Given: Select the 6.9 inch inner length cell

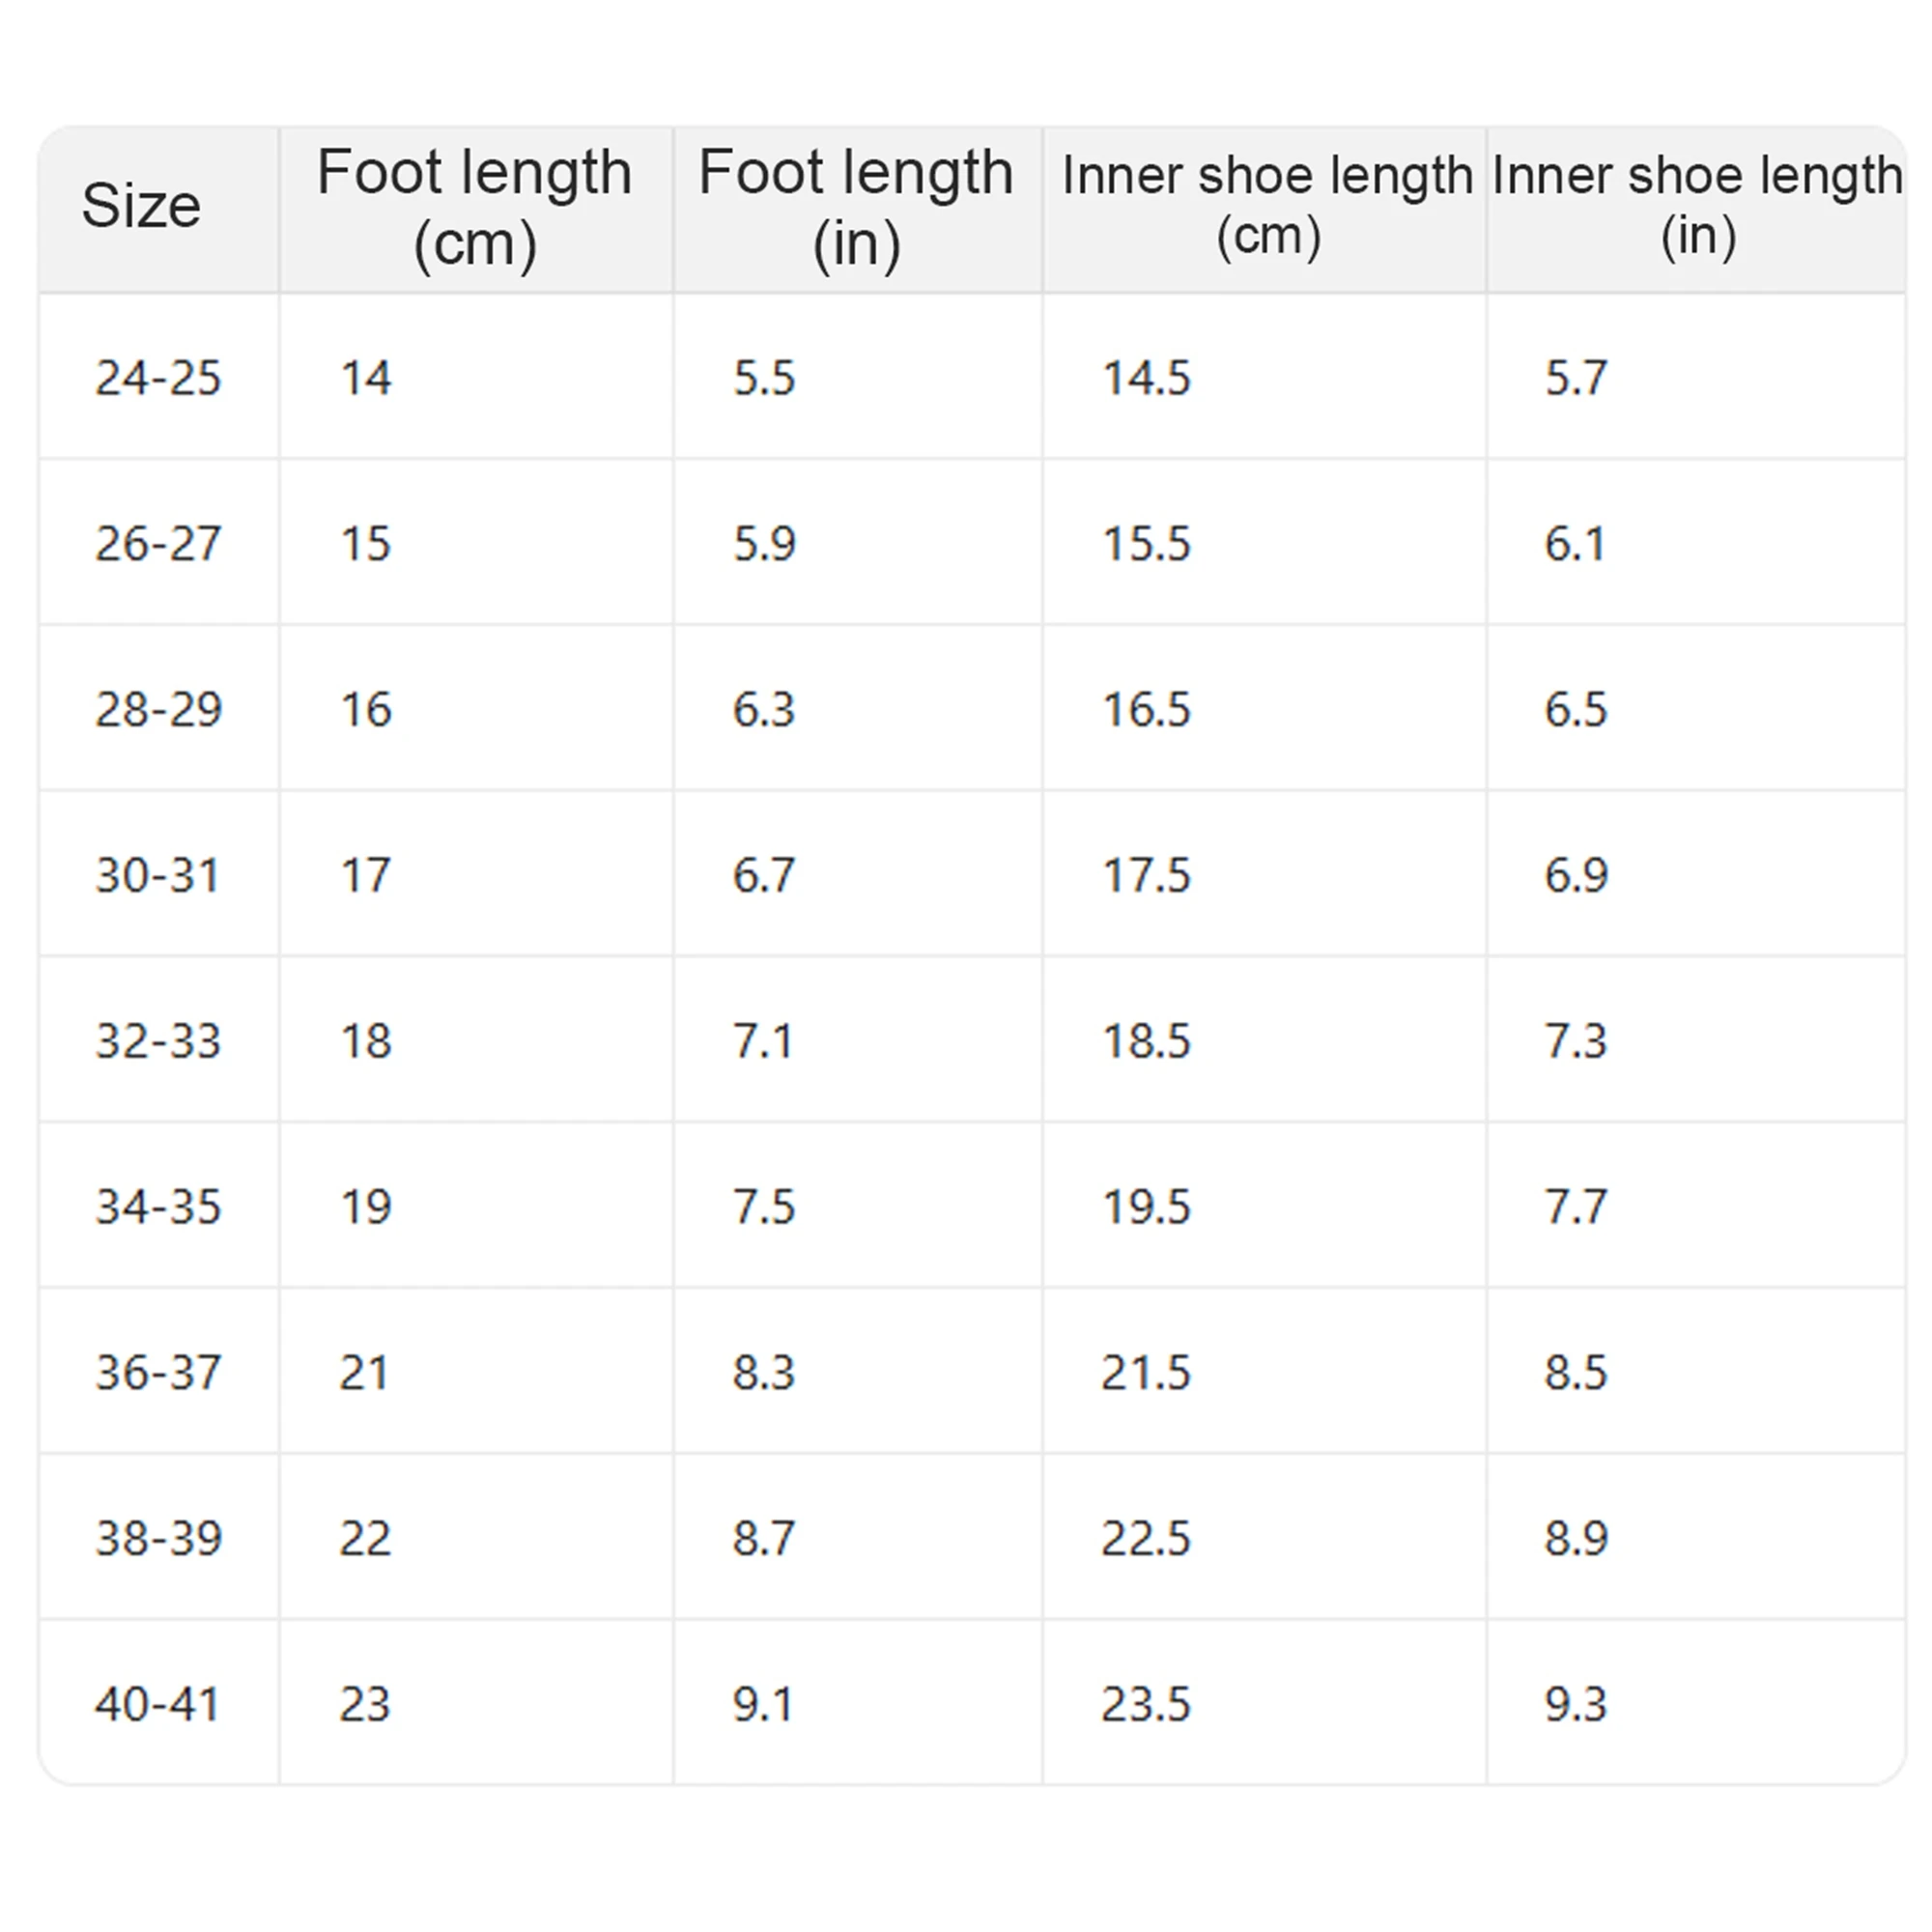Looking at the screenshot, I should click(1576, 875).
